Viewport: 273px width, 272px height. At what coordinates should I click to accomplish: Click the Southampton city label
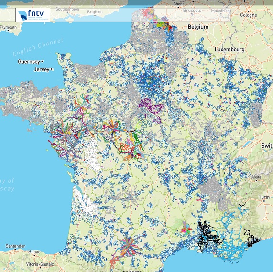[67, 9]
